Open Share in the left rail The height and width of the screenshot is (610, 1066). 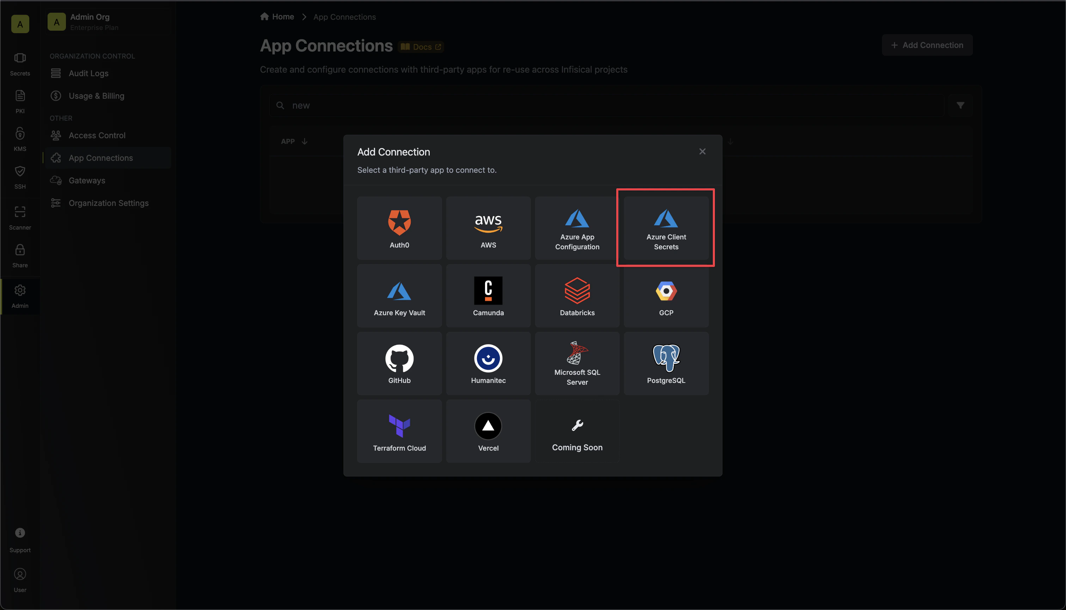pyautogui.click(x=20, y=256)
